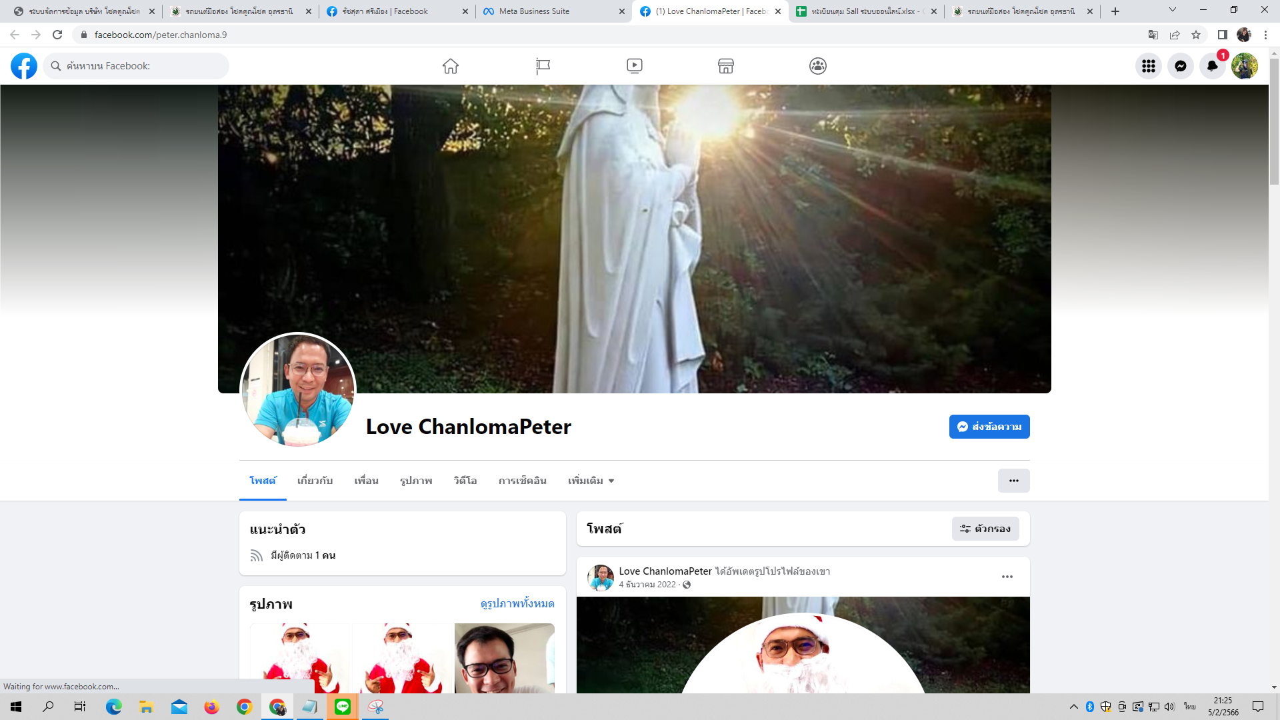1280x720 pixels.
Task: Open the profile picture thumbnail
Action: click(298, 391)
